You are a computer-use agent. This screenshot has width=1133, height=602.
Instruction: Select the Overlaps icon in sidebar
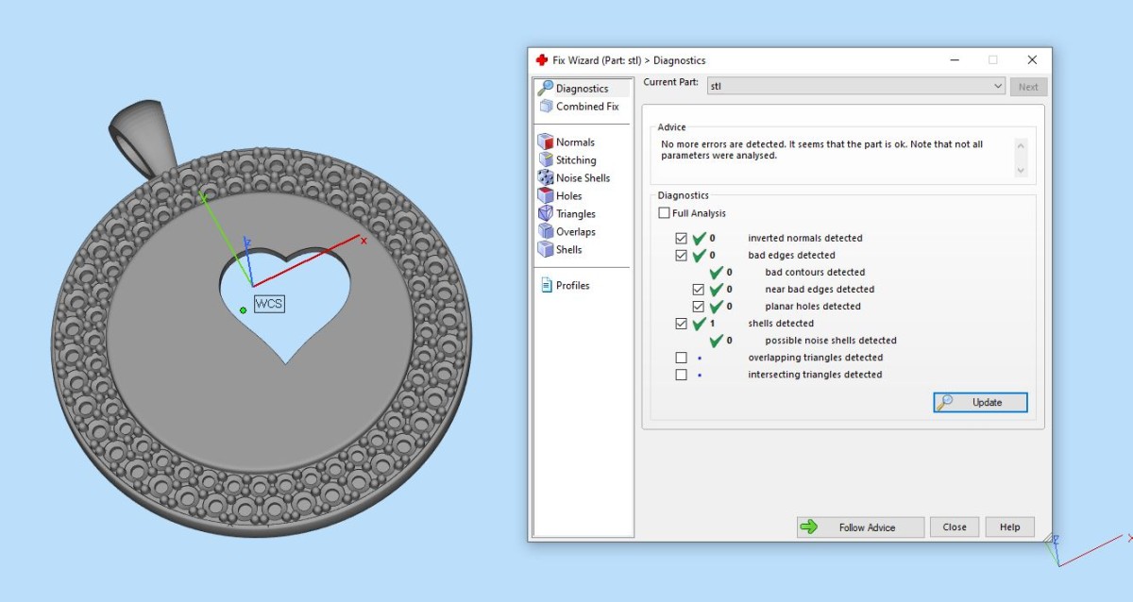pyautogui.click(x=545, y=232)
